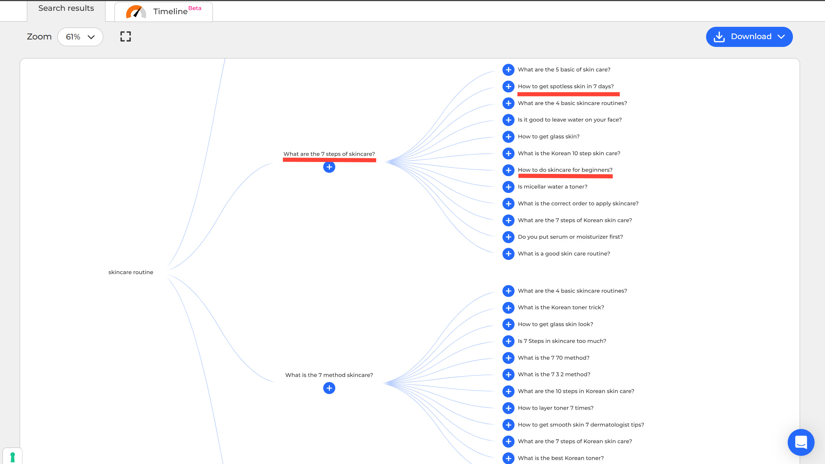Expand node under 'What is the 7 method skincare?'
The image size is (825, 464).
[329, 388]
